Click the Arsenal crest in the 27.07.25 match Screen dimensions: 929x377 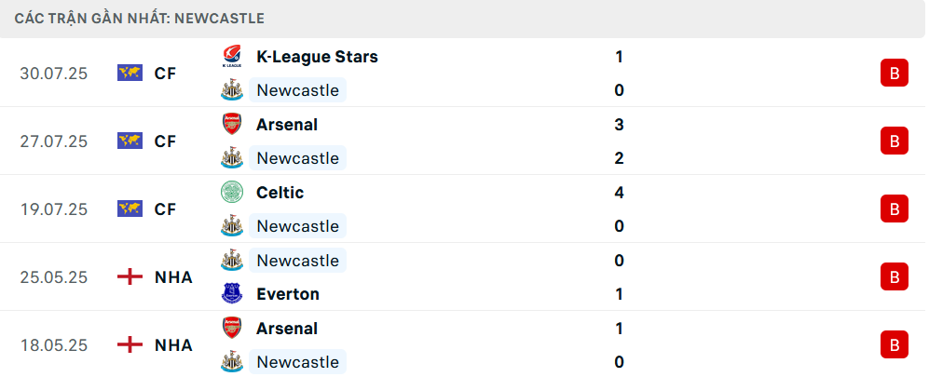[232, 125]
